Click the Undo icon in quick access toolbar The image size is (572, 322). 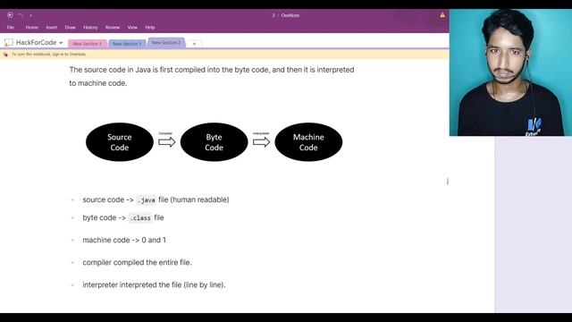click(x=21, y=15)
